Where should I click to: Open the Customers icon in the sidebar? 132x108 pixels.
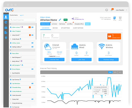point(6,17)
